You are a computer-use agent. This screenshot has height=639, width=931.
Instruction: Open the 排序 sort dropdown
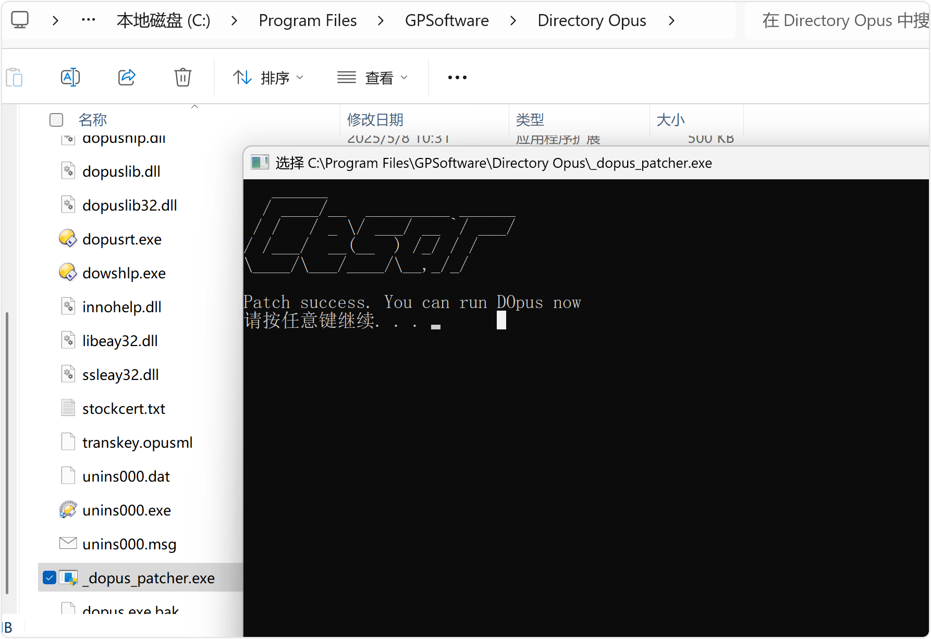pyautogui.click(x=268, y=78)
